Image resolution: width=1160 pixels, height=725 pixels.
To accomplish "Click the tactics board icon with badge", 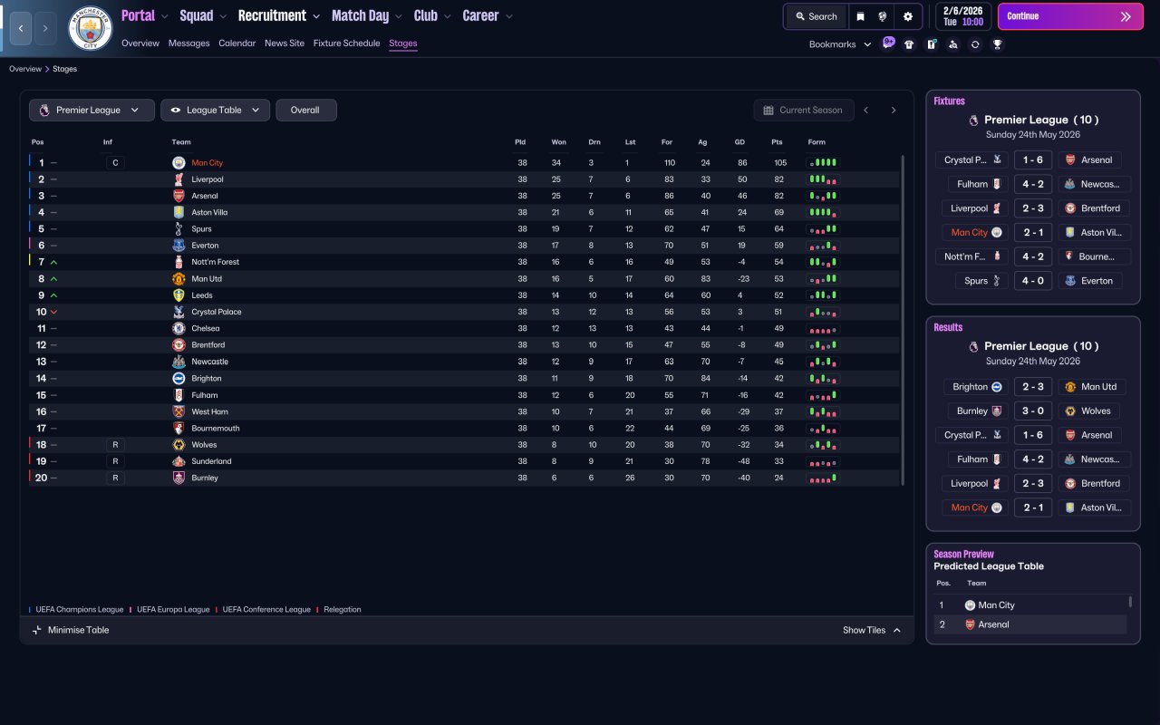I will [931, 44].
